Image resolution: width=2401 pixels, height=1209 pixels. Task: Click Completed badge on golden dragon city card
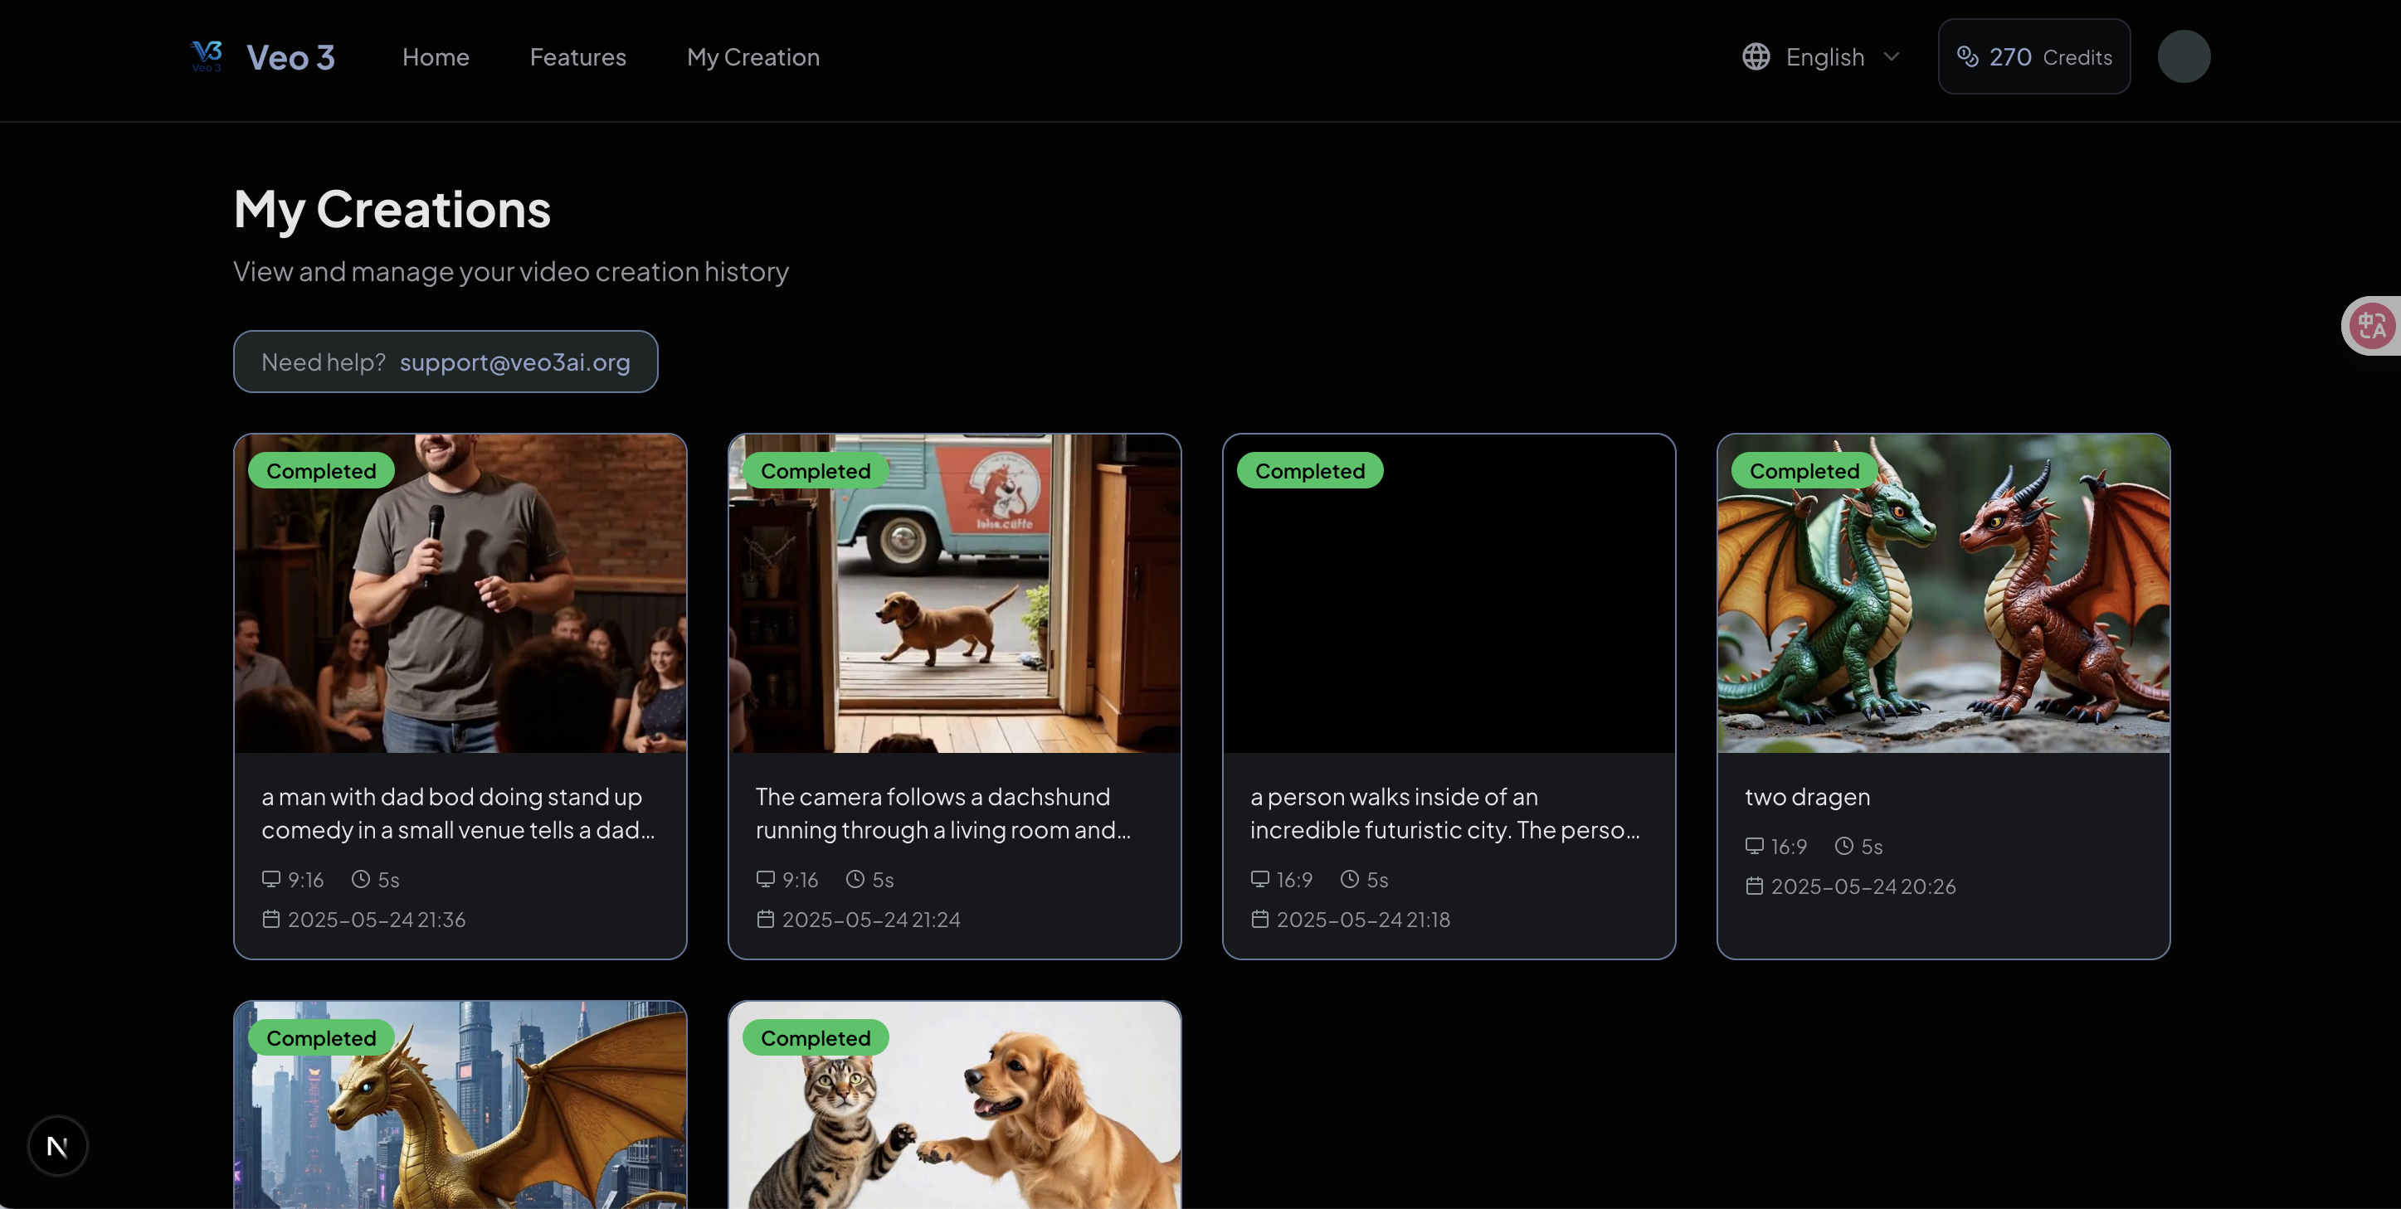click(x=322, y=1037)
